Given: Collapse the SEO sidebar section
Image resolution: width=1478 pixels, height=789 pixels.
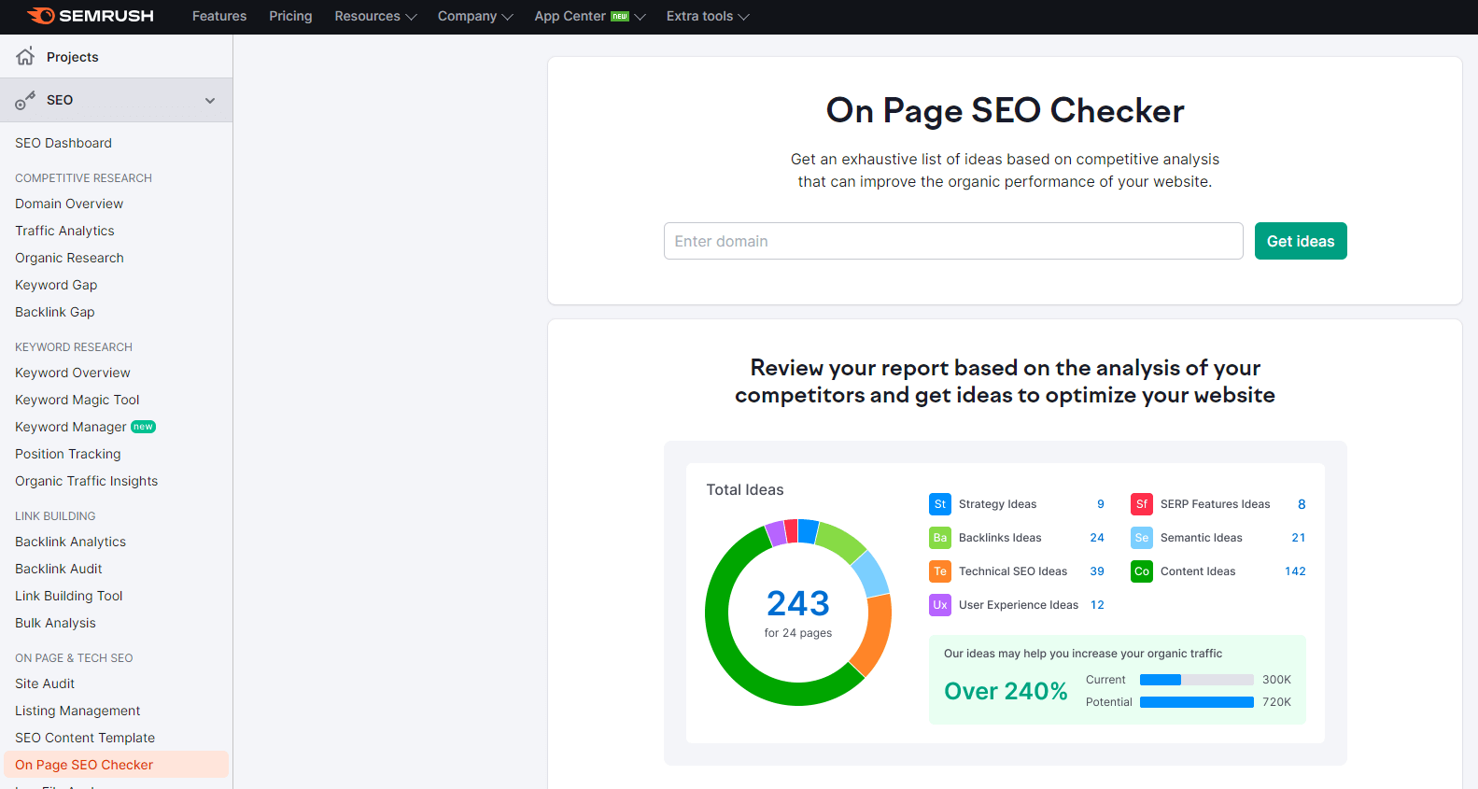Looking at the screenshot, I should (210, 100).
